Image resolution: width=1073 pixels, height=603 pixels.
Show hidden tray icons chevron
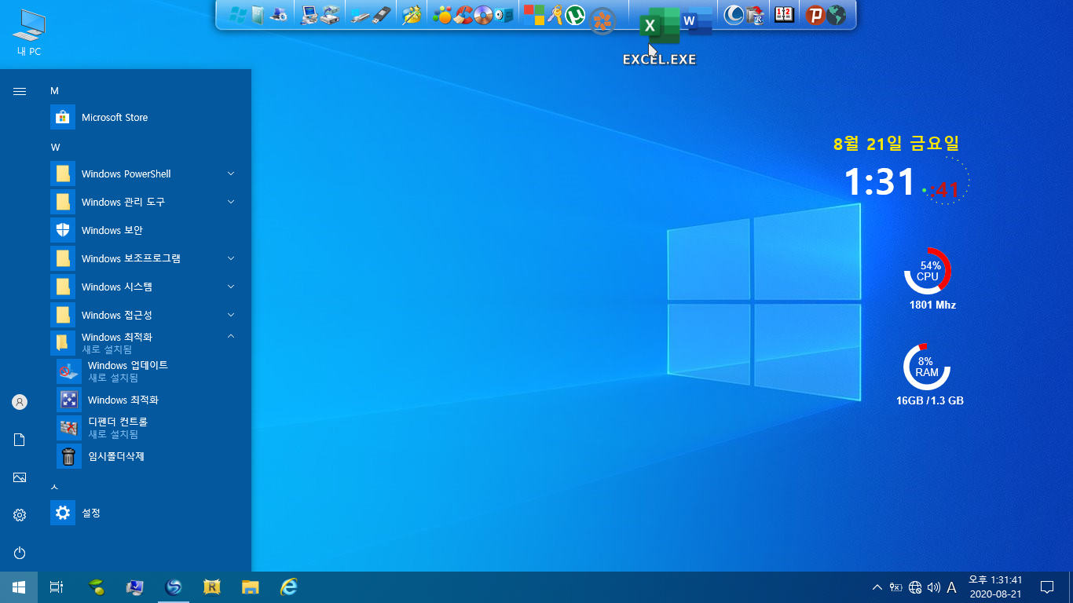[x=877, y=587]
